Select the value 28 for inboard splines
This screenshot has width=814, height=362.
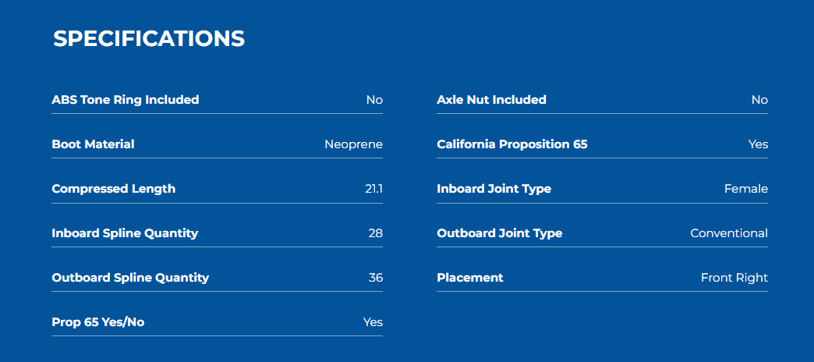click(376, 234)
